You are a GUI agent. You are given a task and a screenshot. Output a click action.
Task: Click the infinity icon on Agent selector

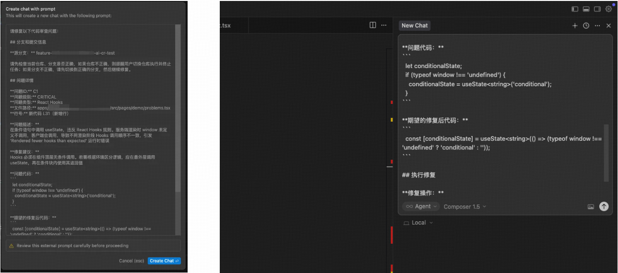pyautogui.click(x=409, y=206)
